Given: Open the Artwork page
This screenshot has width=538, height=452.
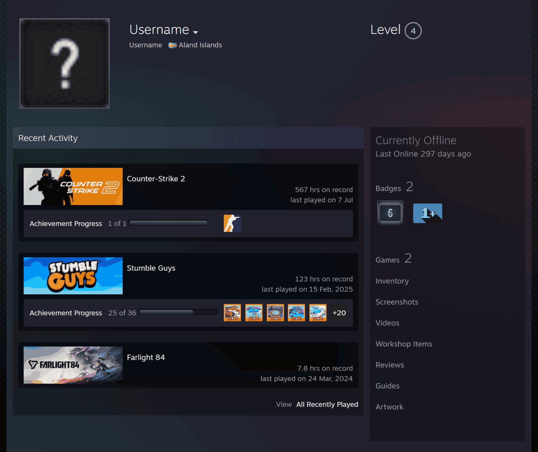Looking at the screenshot, I should [x=389, y=407].
